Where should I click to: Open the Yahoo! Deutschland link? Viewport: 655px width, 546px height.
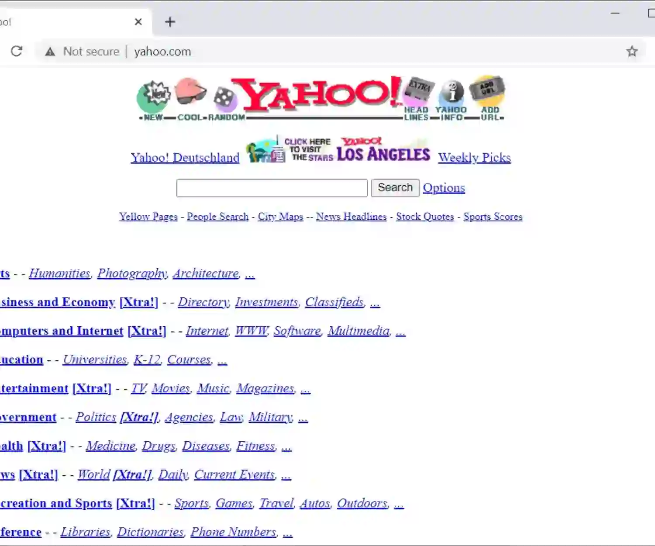(x=185, y=158)
